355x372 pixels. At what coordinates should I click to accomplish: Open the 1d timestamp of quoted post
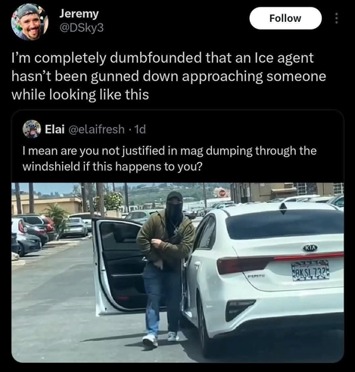click(x=140, y=129)
